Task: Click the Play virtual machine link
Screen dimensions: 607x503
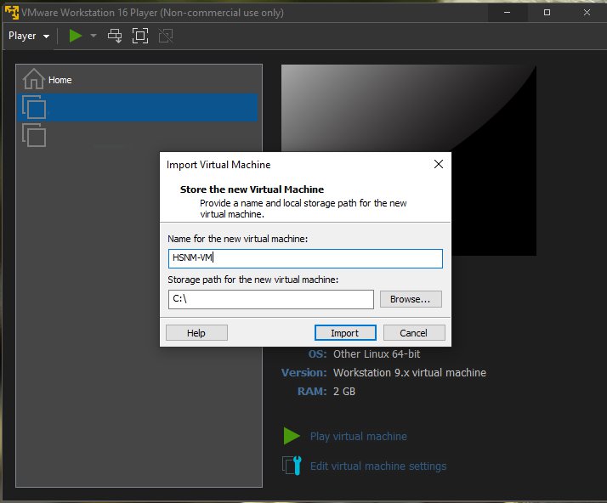Action: pyautogui.click(x=358, y=436)
